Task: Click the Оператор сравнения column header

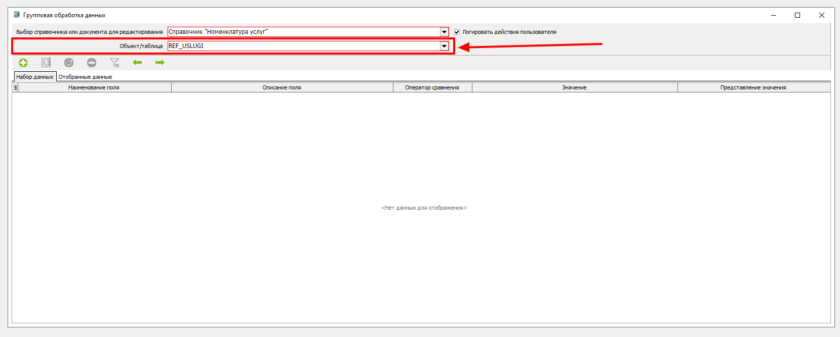Action: click(432, 87)
